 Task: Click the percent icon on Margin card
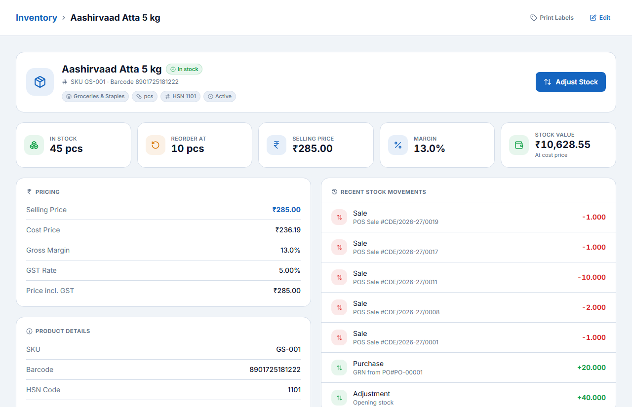click(x=398, y=145)
